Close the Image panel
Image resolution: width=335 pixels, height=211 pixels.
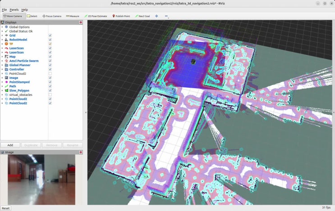(x=81, y=152)
